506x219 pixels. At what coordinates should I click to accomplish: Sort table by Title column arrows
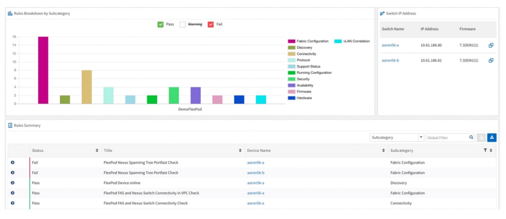(x=240, y=151)
